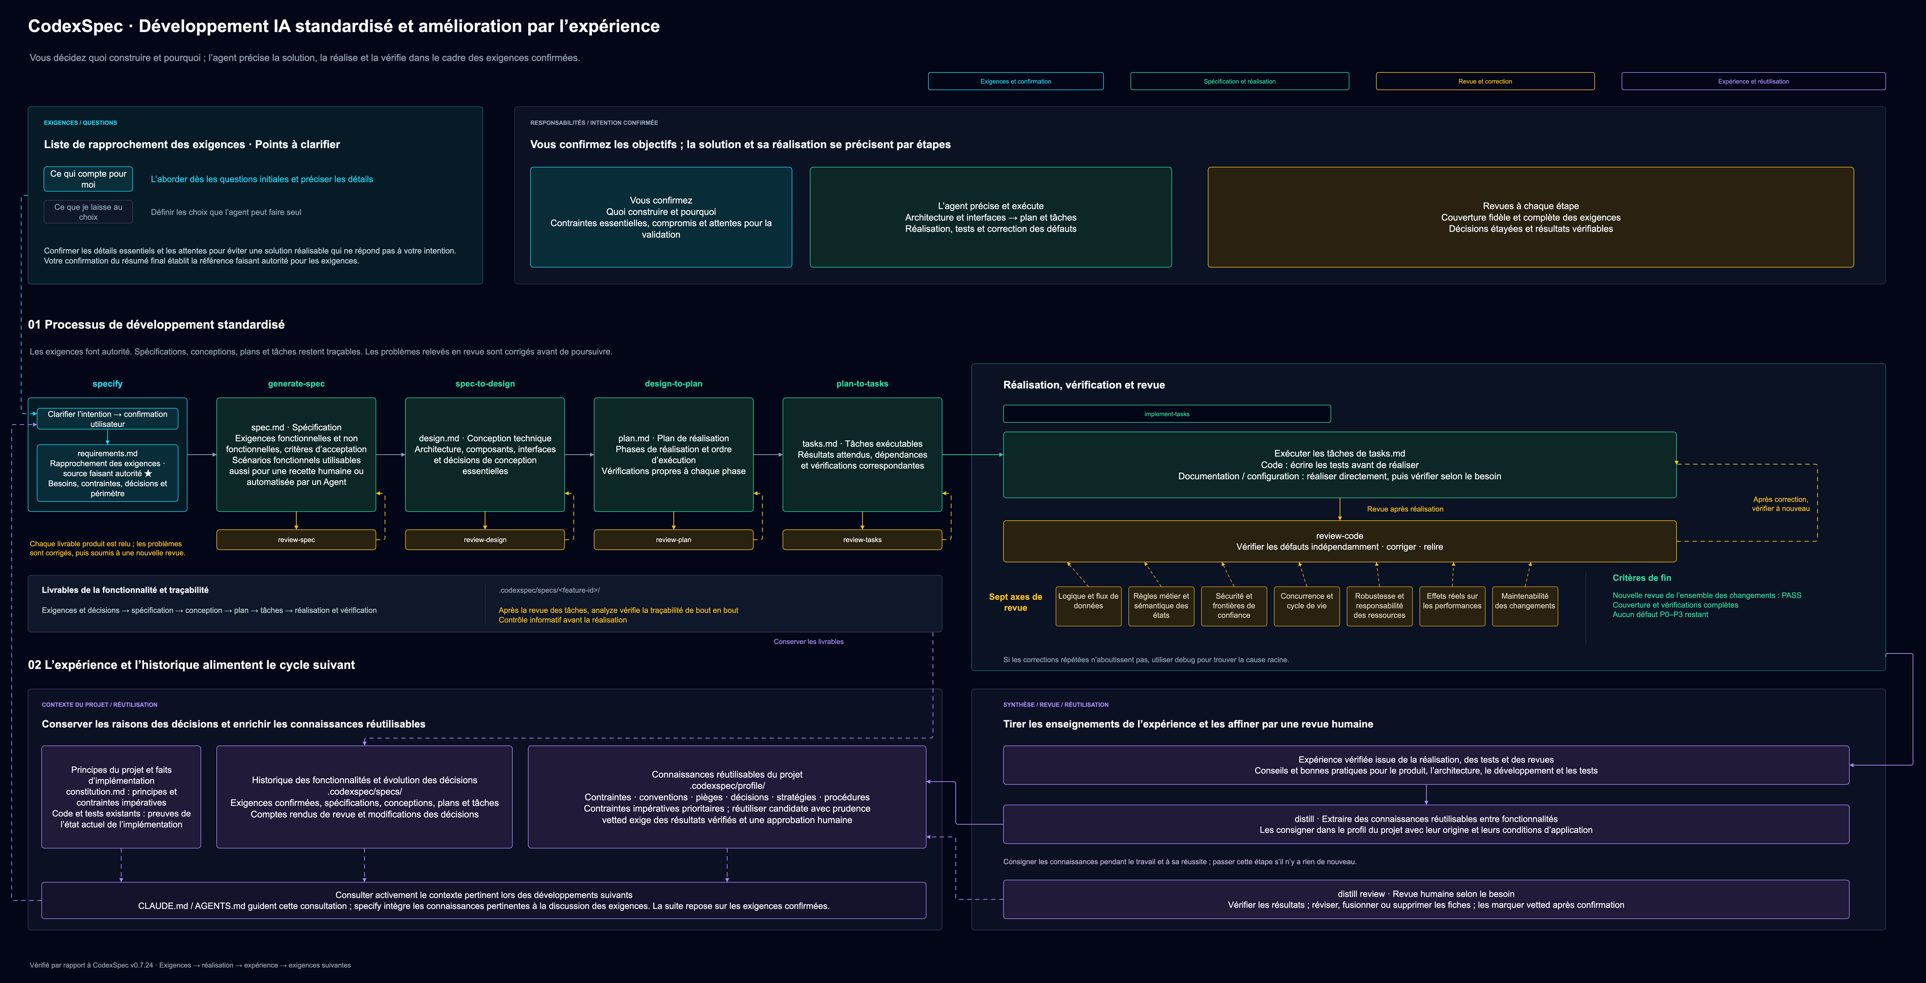Click the 'tasks.md · Tâches exécutables' box
This screenshot has width=1926, height=983.
(862, 455)
